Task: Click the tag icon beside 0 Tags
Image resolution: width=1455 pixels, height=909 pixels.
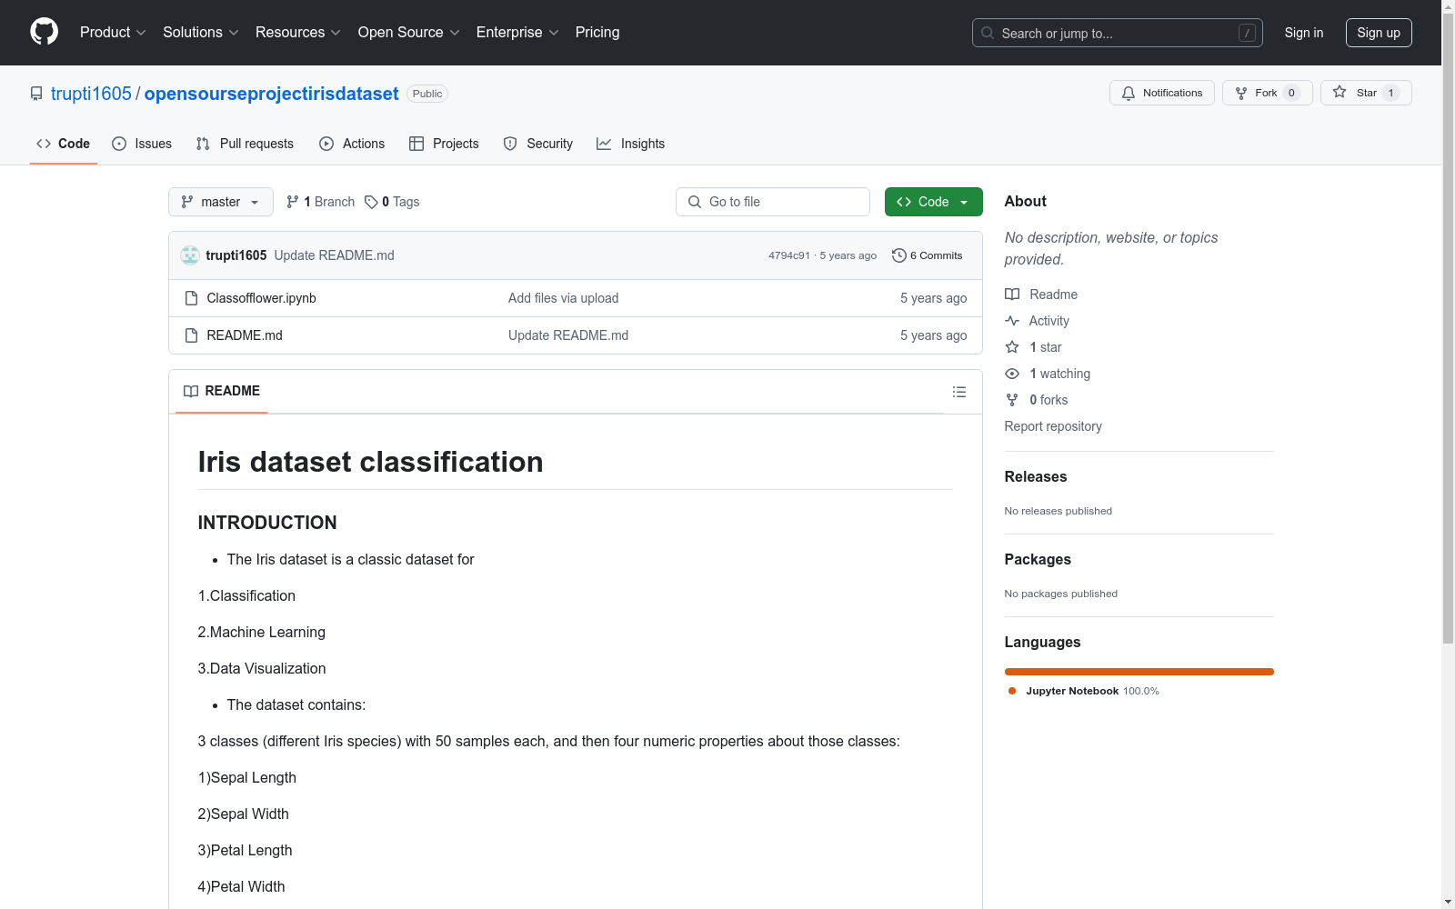Action: click(371, 202)
